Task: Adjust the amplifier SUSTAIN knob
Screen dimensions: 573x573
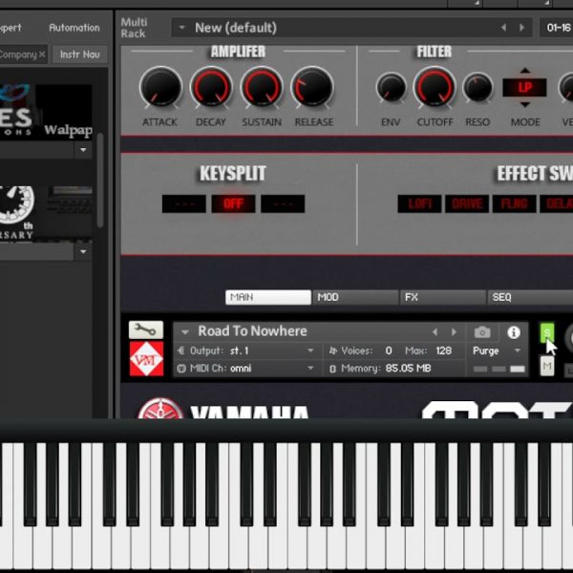Action: 262,88
